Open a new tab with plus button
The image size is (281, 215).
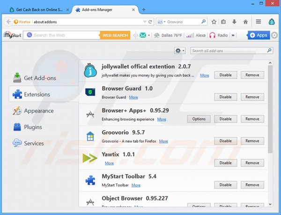(x=144, y=10)
